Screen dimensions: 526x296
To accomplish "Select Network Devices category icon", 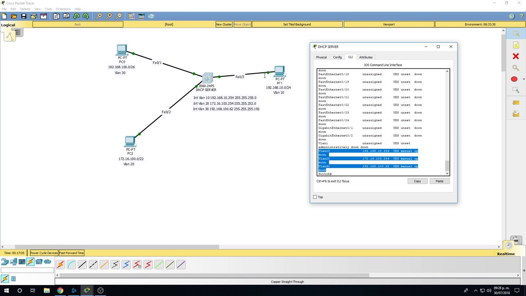I will click(5, 262).
